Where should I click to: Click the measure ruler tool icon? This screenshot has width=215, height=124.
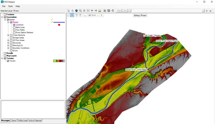(x=100, y=11)
